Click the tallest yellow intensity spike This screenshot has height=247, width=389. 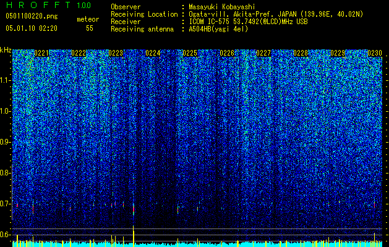click(134, 236)
